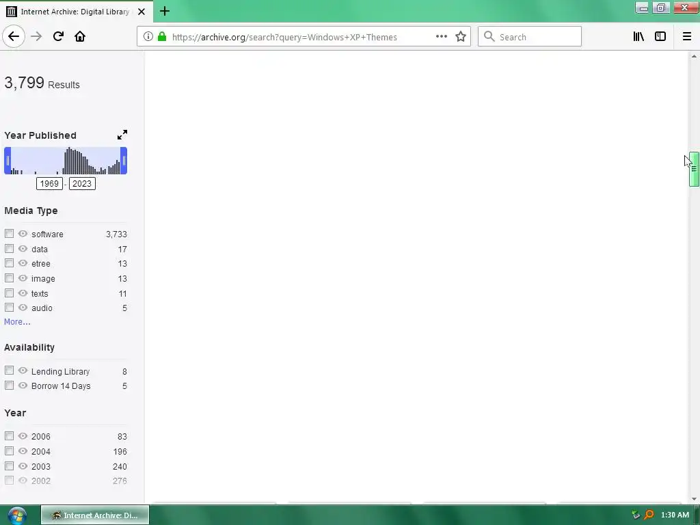Click the address bar URL

click(284, 37)
